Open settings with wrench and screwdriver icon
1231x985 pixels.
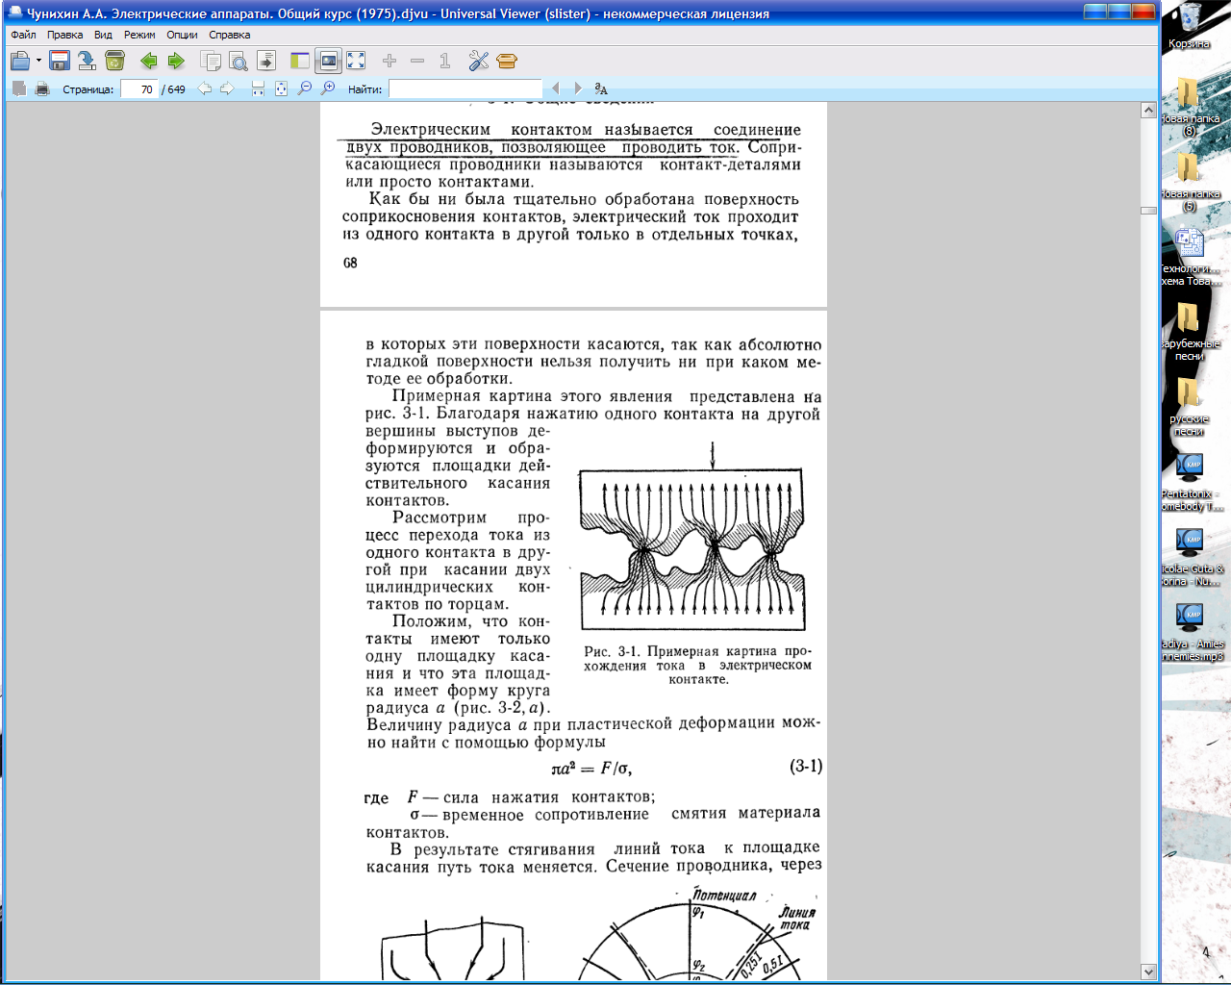(x=479, y=61)
